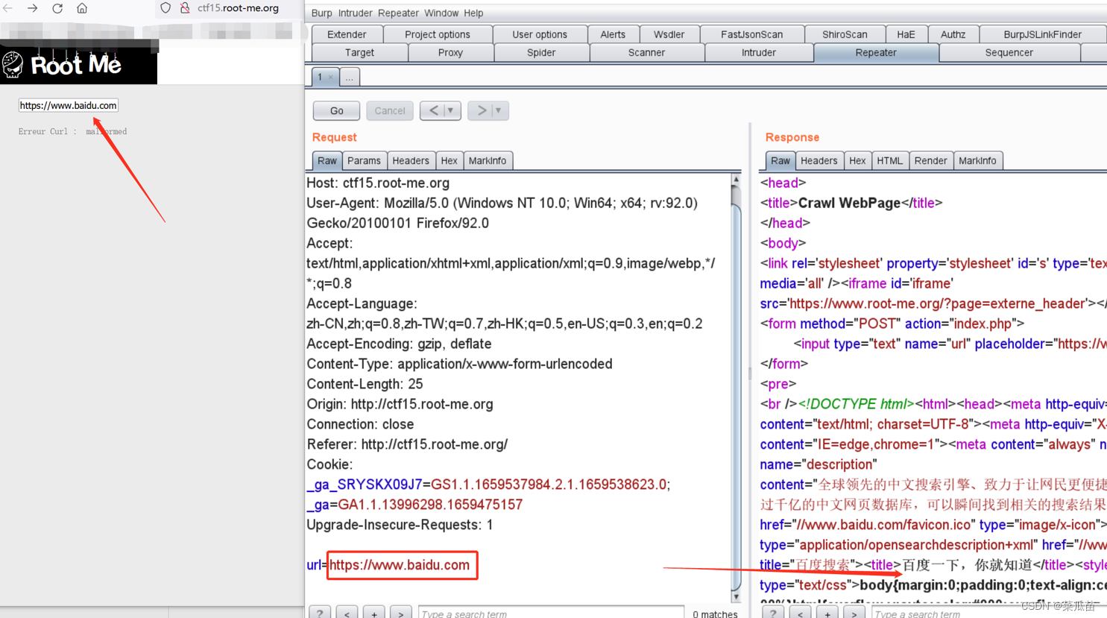This screenshot has width=1107, height=618.
Task: Open the request MarkInfo tab
Action: click(x=488, y=160)
